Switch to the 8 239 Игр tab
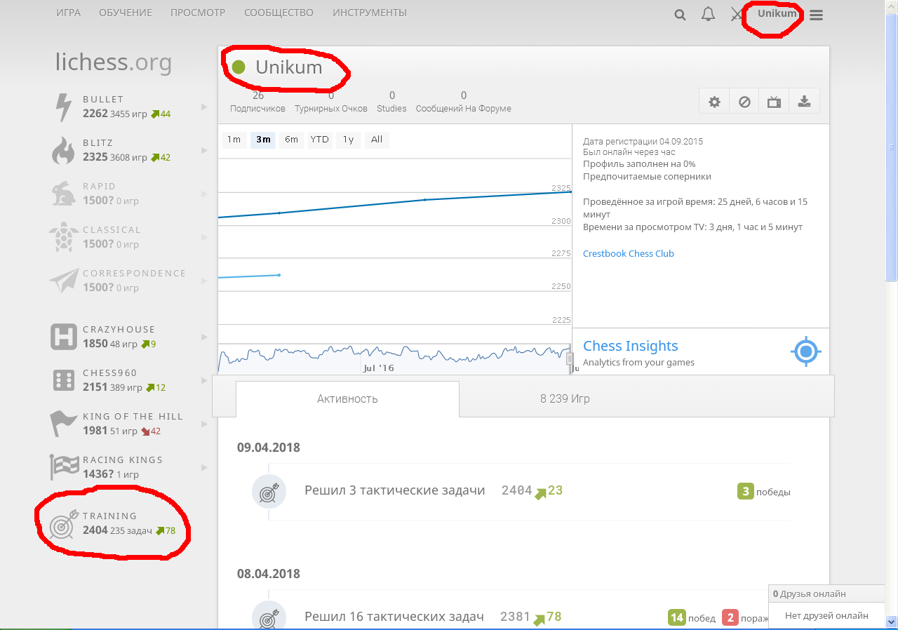 565,399
